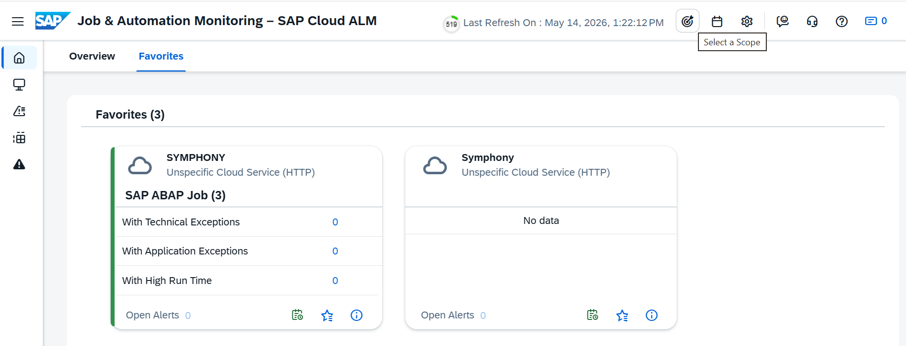Image resolution: width=906 pixels, height=346 pixels.
Task: Switch to the Overview tab
Action: (92, 56)
